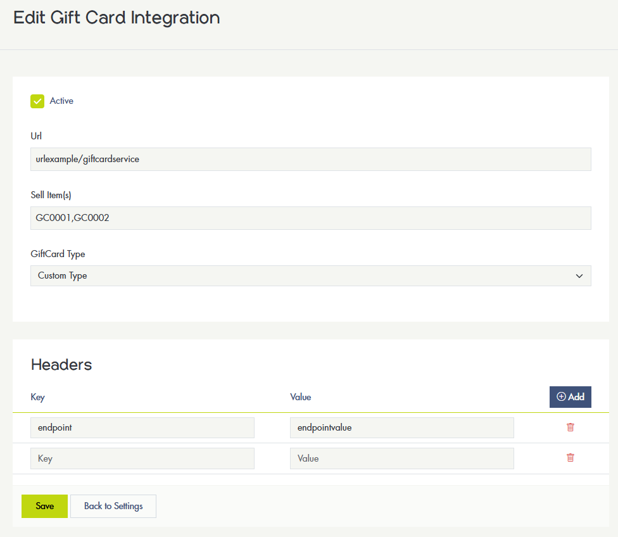
Task: Edit the endpointvalue value field
Action: [401, 428]
